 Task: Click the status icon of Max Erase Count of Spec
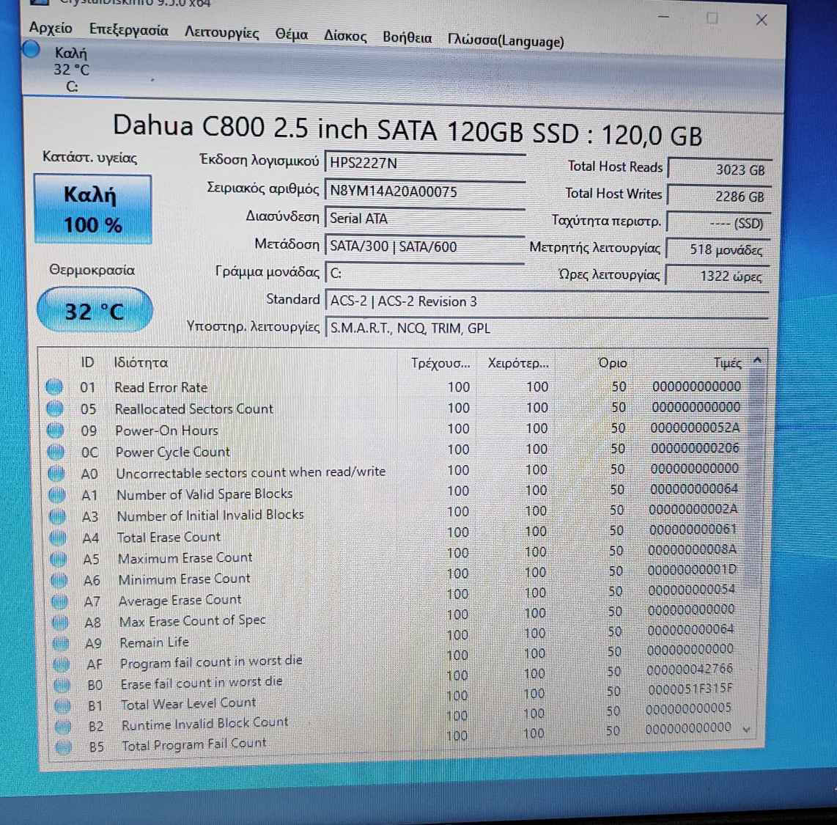point(60,622)
